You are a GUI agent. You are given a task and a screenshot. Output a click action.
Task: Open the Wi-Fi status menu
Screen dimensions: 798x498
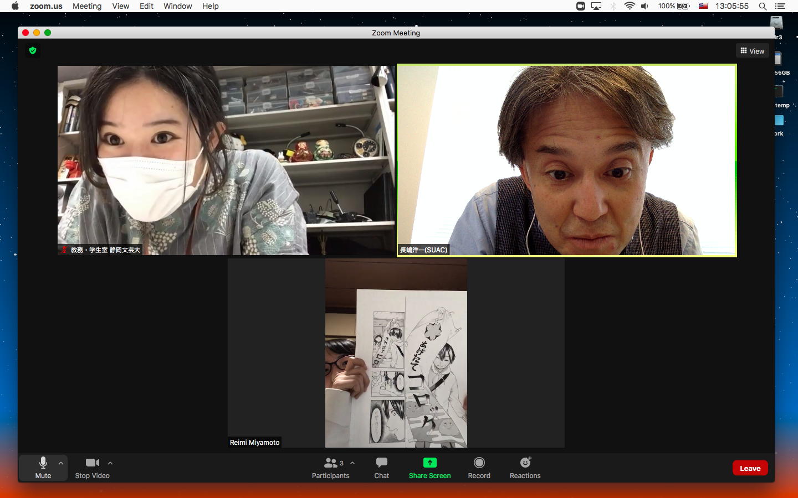coord(630,6)
